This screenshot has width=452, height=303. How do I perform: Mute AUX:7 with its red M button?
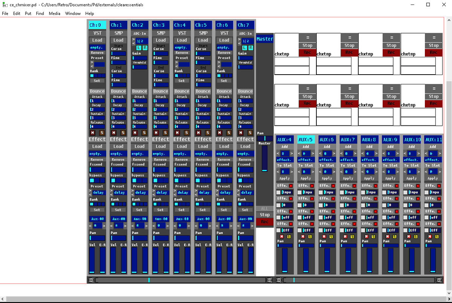tap(345, 236)
